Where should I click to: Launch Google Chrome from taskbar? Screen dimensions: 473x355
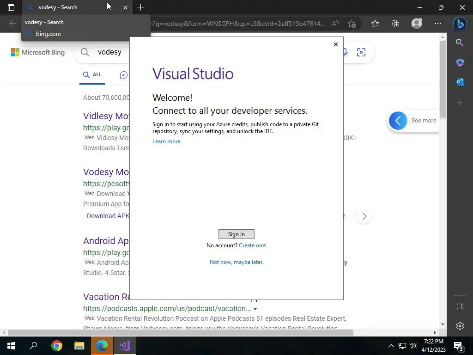click(56, 346)
